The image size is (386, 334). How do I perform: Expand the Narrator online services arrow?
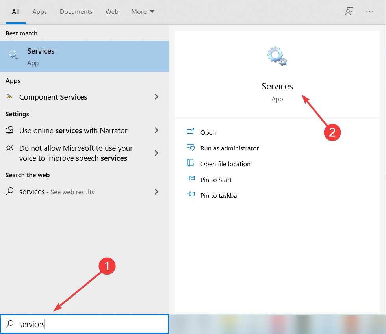(x=156, y=130)
